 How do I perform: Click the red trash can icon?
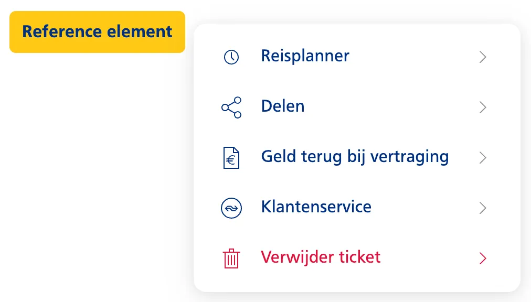click(x=231, y=258)
